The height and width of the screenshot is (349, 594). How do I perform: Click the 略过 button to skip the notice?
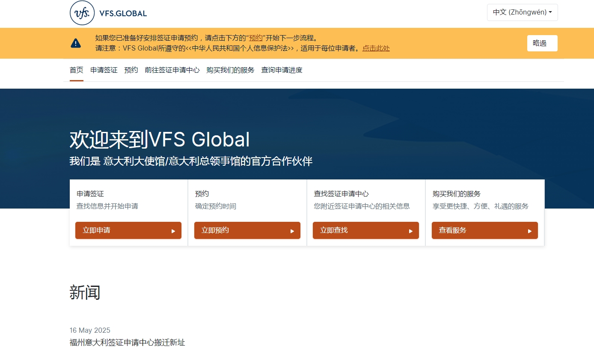coord(542,43)
